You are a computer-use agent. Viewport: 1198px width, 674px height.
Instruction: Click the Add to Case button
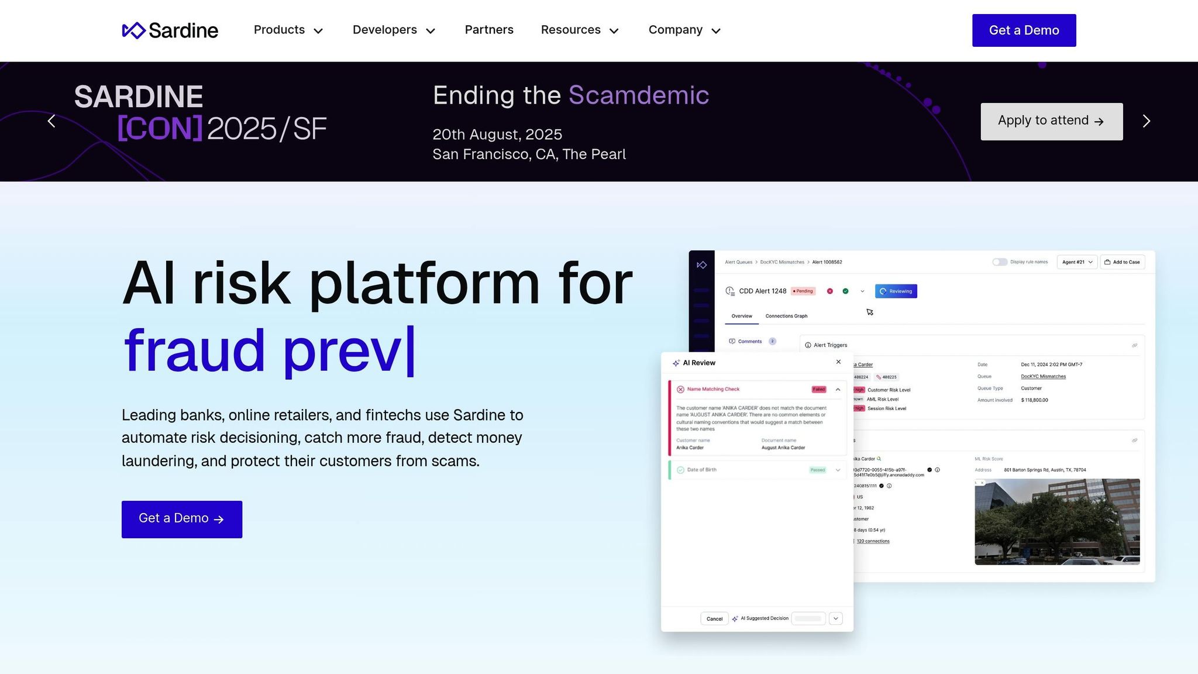[1123, 262]
